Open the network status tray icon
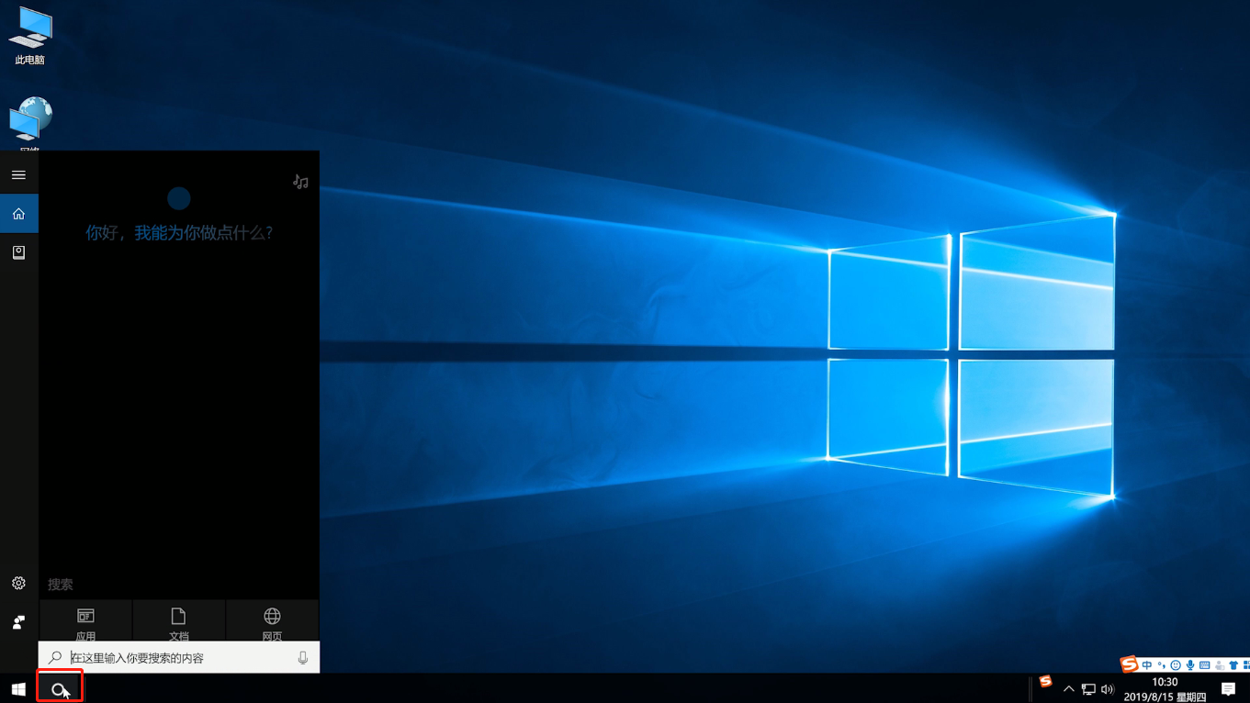Screen dimensions: 1250x703 pos(1088,688)
